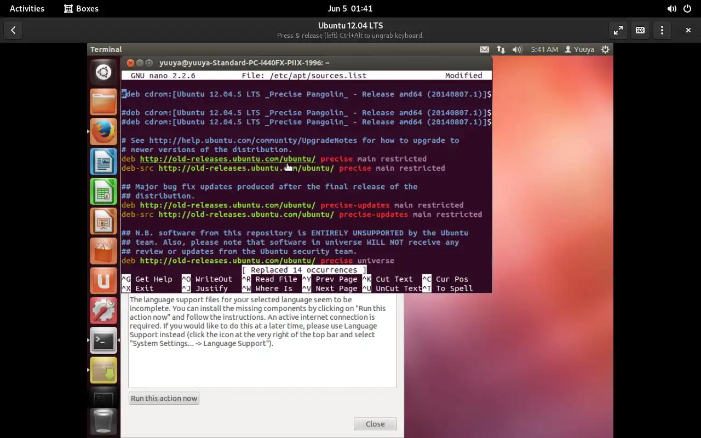The image size is (701, 438).
Task: Click the '^U UnCut Text' nano shortcut
Action: [392, 289]
